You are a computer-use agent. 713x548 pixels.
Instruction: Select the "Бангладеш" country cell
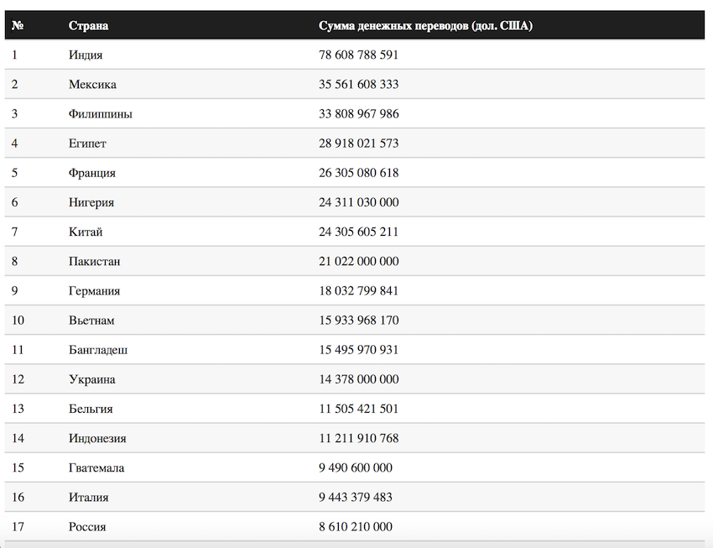(98, 350)
